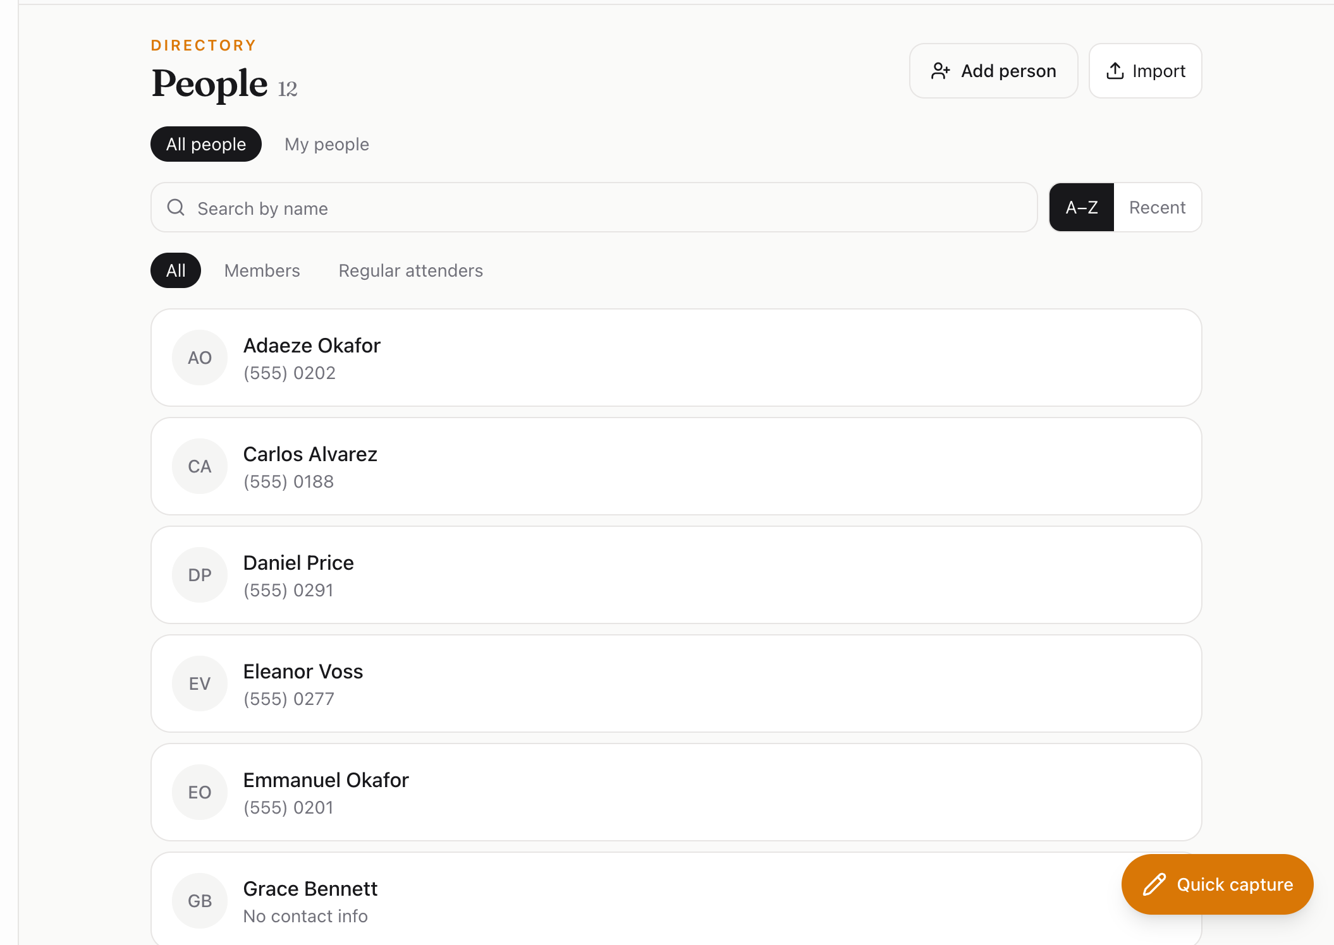This screenshot has height=945, width=1334.
Task: Click phone number (555) 0201
Action: click(288, 808)
